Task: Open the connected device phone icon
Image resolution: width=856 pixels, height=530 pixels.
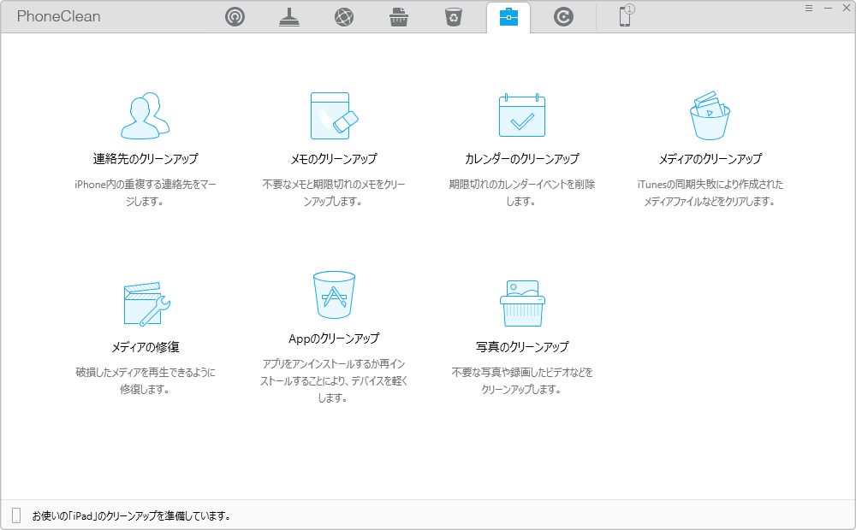Action: [x=627, y=15]
